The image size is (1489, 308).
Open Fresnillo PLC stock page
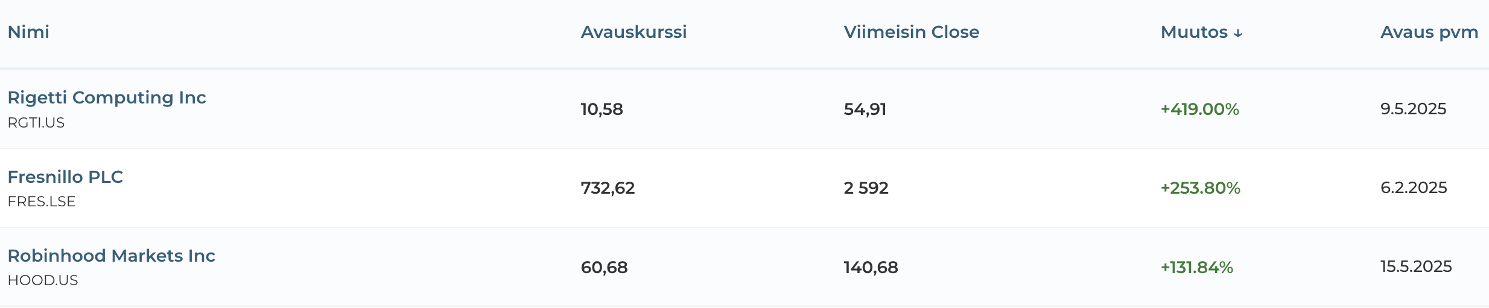coord(65,177)
